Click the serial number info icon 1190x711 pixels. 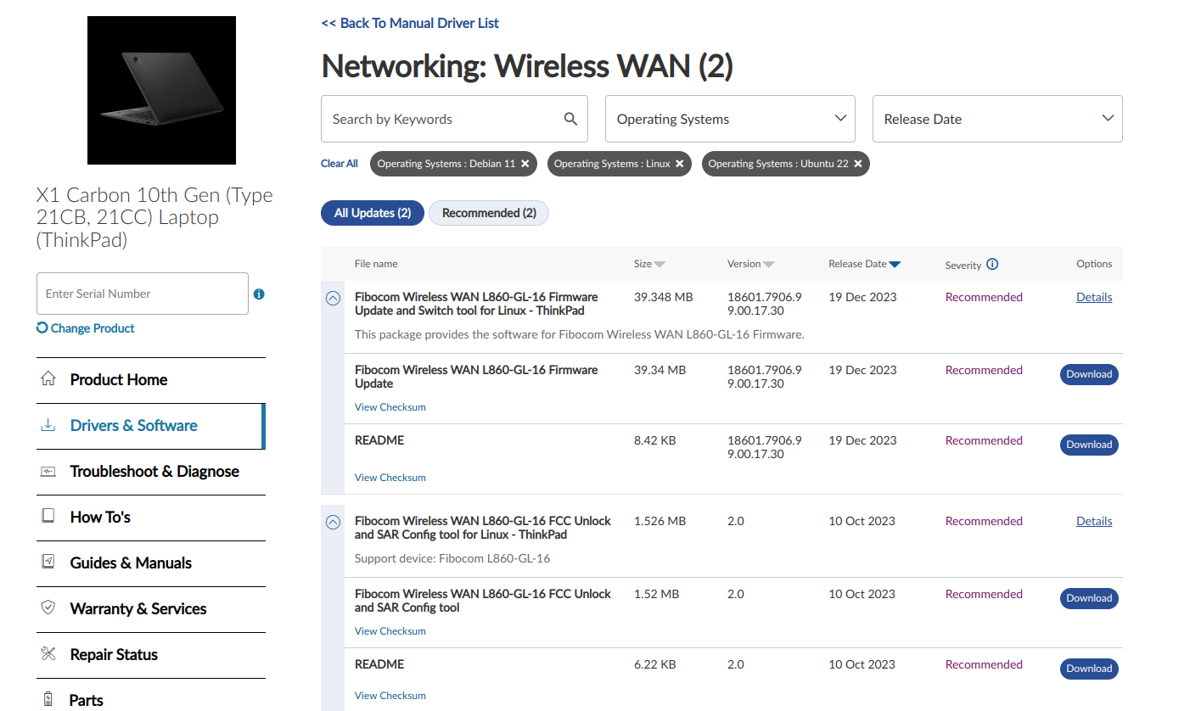tap(259, 294)
